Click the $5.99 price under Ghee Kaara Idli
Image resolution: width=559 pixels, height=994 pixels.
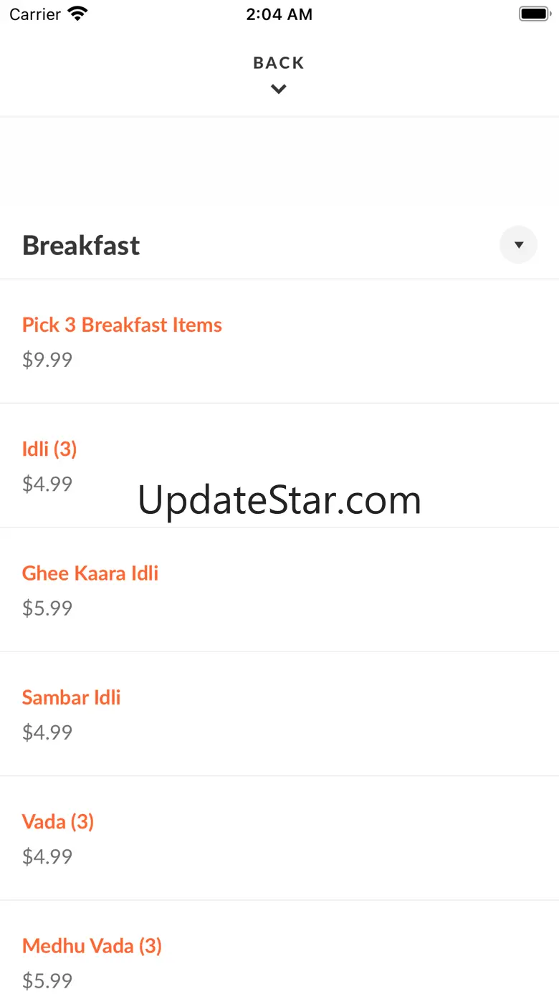pyautogui.click(x=47, y=608)
